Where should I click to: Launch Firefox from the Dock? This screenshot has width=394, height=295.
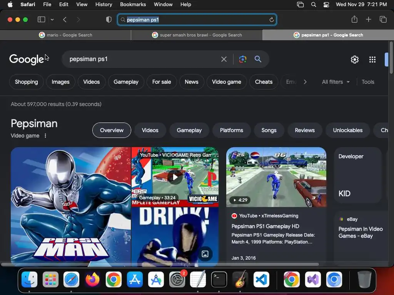click(92, 280)
